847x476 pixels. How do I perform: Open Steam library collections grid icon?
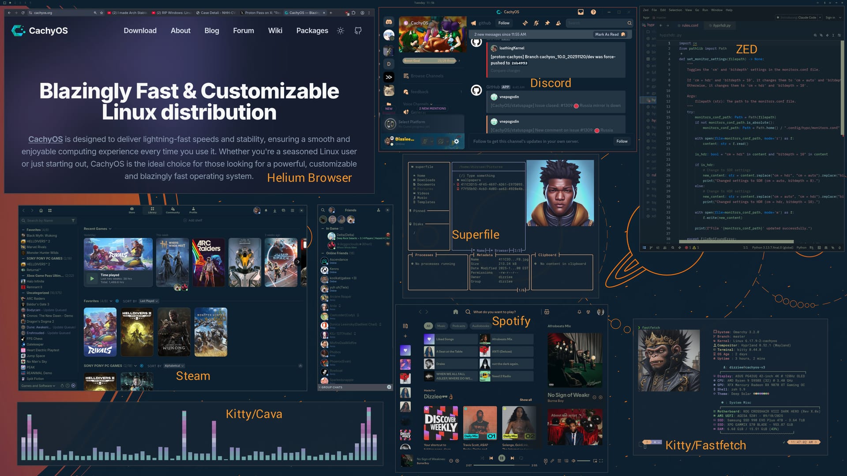click(x=50, y=211)
